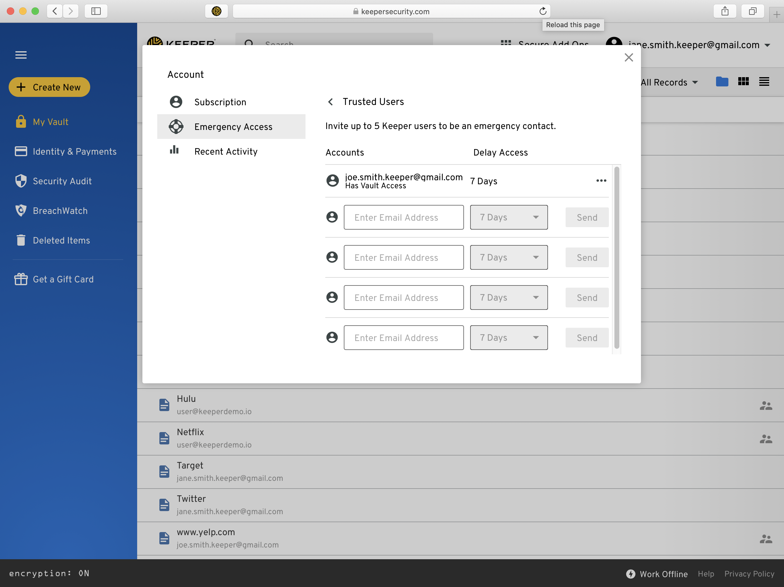
Task: Close the Account dialog
Action: pyautogui.click(x=629, y=57)
